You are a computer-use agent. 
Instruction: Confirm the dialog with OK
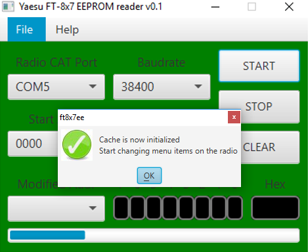pyautogui.click(x=149, y=175)
